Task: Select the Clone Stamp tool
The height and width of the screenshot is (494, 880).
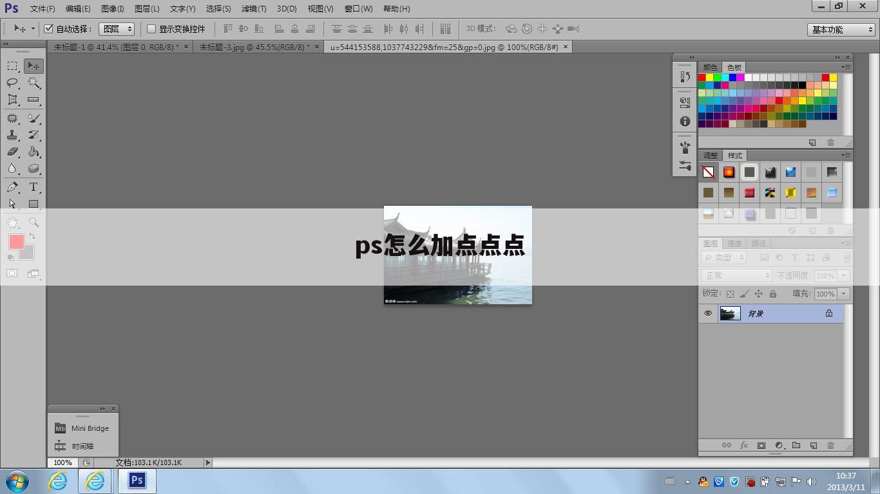Action: click(x=12, y=135)
